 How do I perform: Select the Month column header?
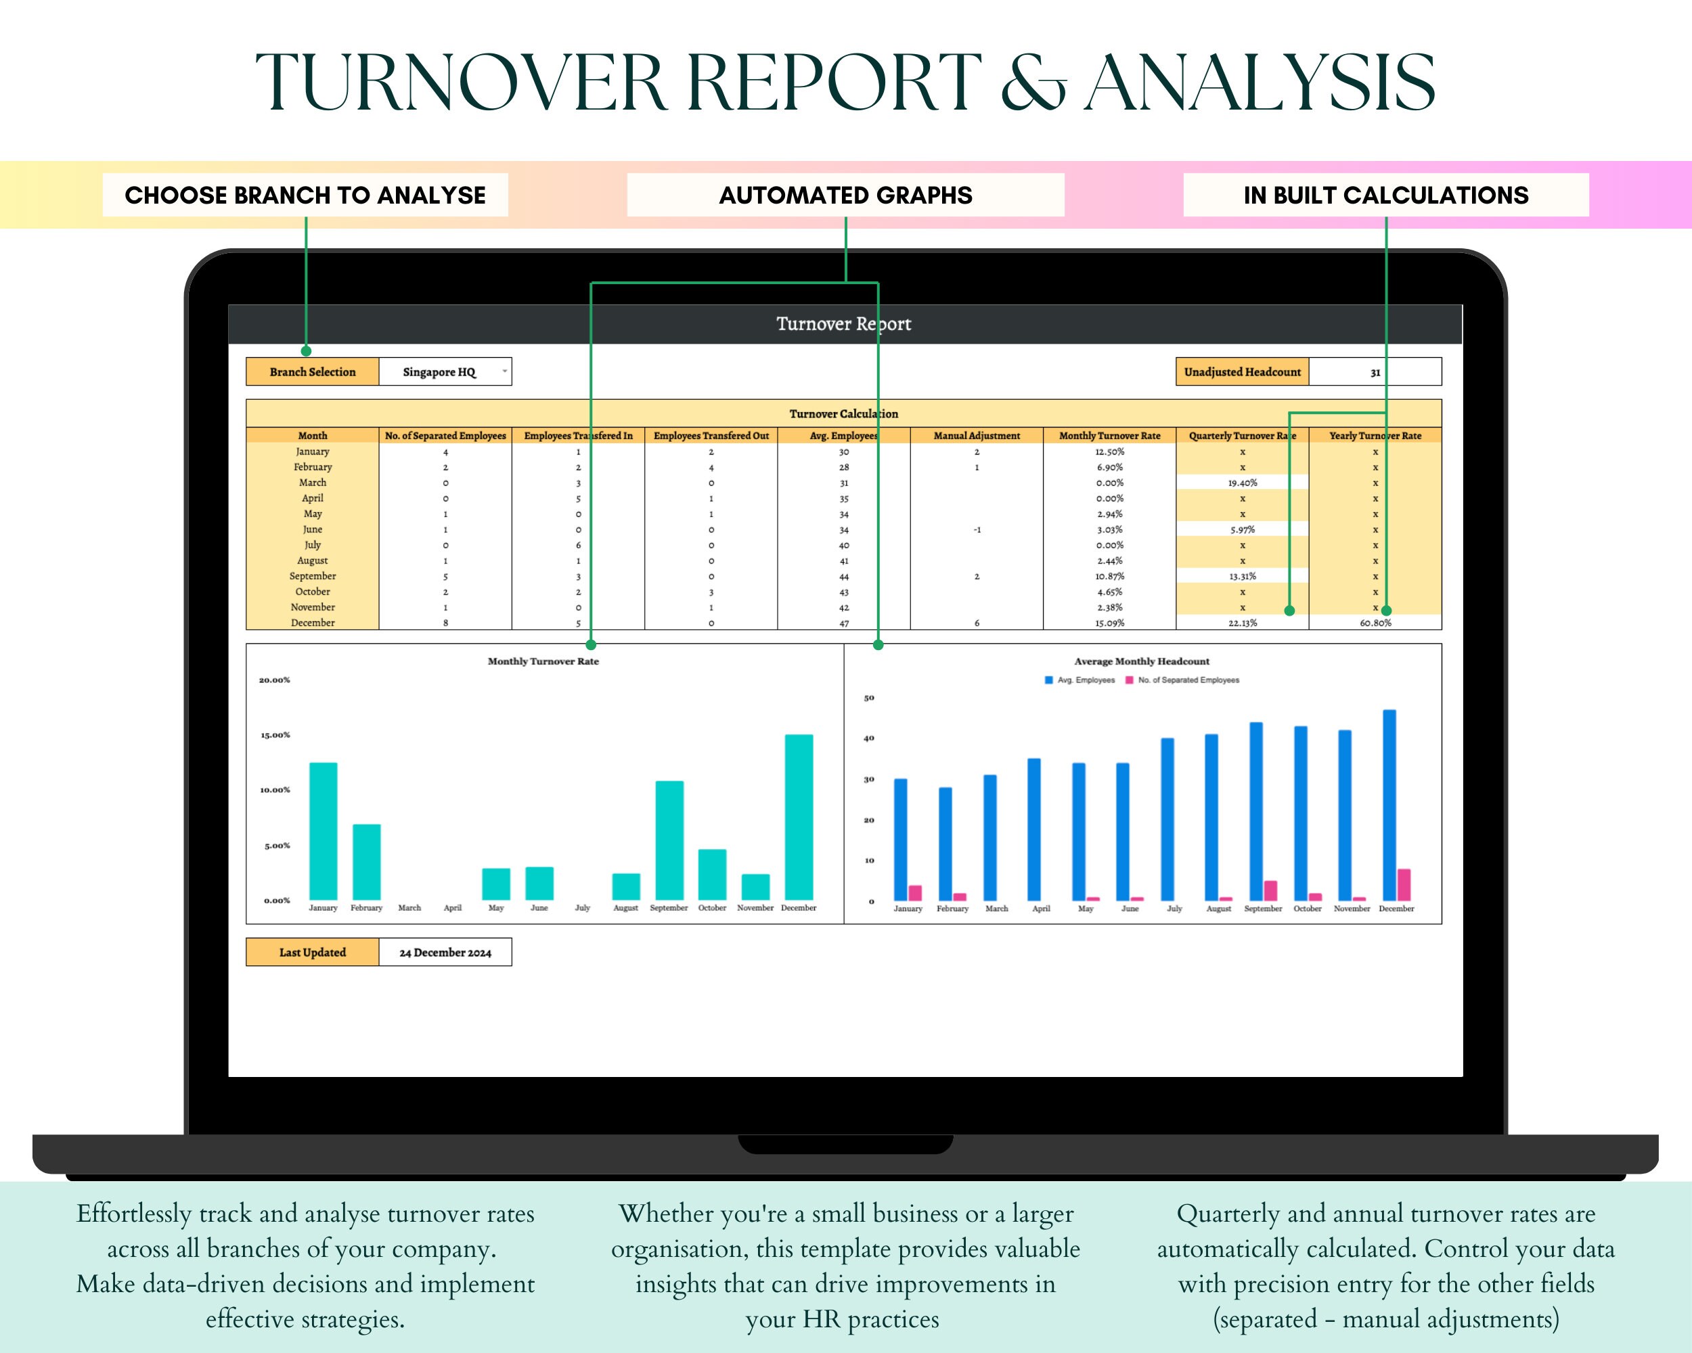pos(313,435)
